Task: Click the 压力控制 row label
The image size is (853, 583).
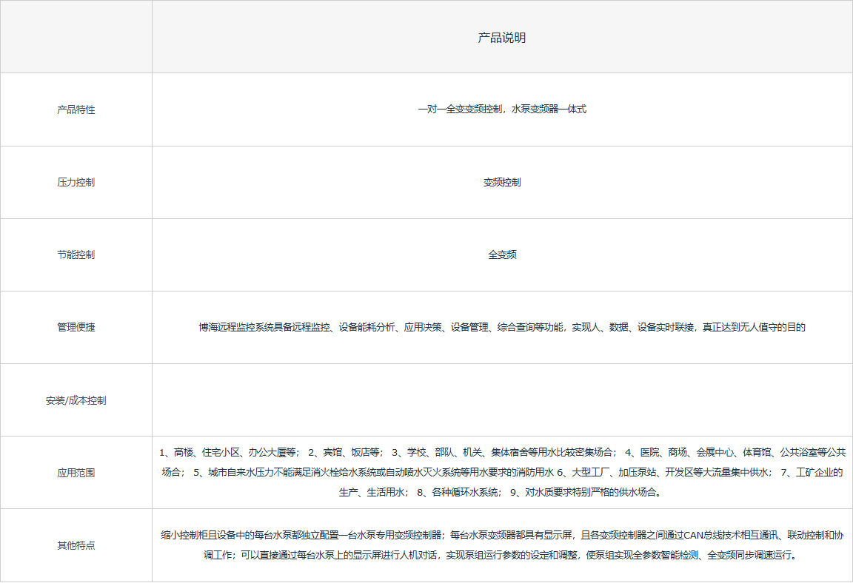Action: point(76,182)
